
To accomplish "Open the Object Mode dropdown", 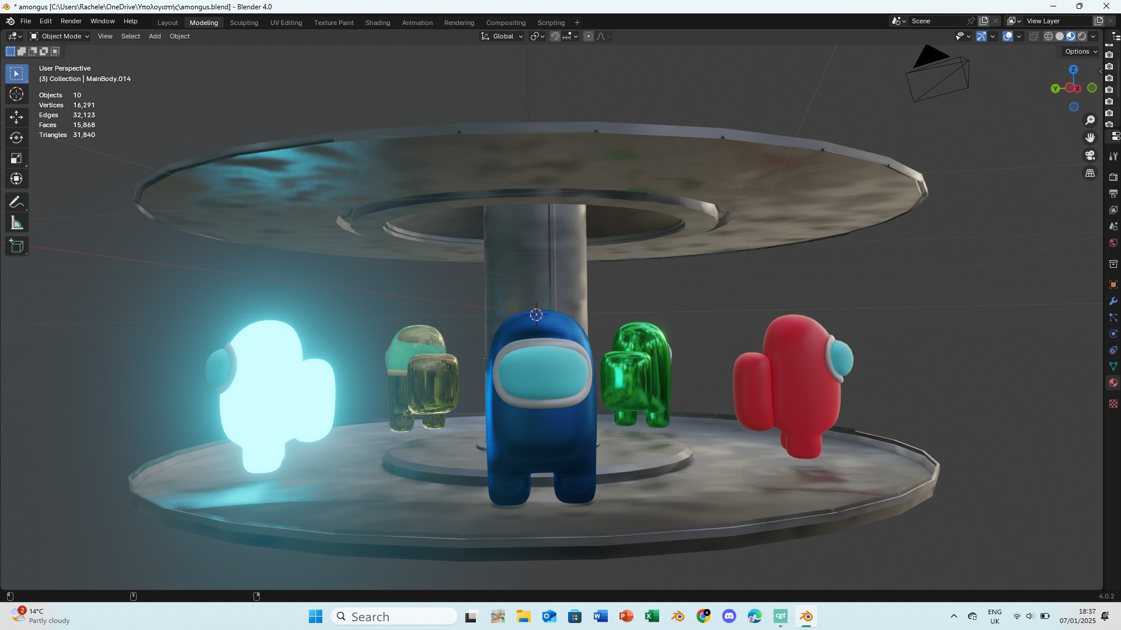I will click(60, 36).
